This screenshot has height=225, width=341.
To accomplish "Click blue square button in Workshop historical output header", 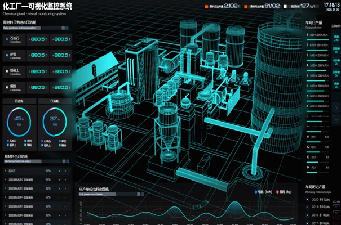I will (x=68, y=161).
